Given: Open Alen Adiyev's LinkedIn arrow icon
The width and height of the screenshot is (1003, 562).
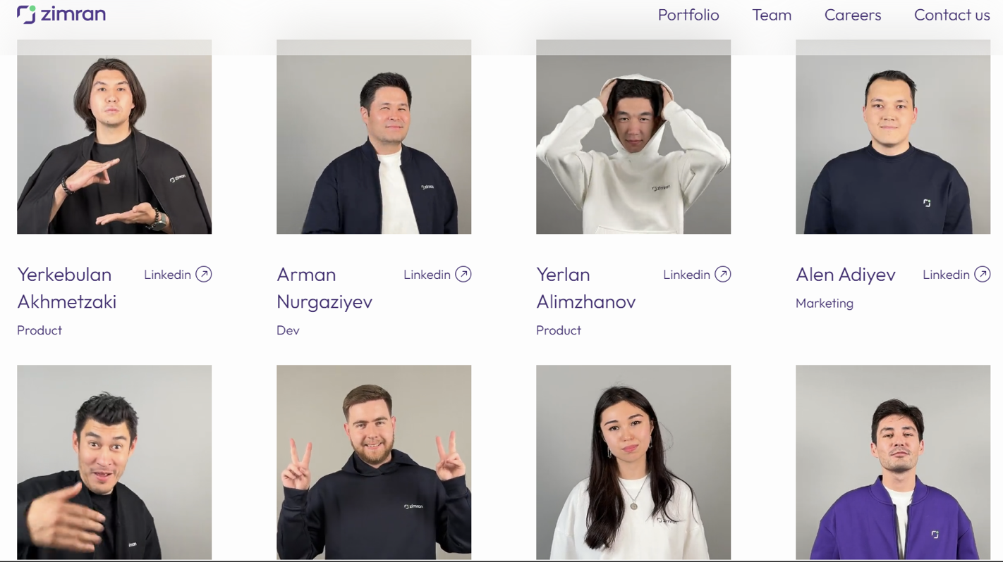Looking at the screenshot, I should pyautogui.click(x=983, y=275).
